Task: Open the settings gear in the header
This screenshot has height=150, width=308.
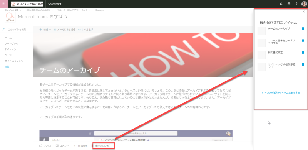Action: click(x=289, y=4)
